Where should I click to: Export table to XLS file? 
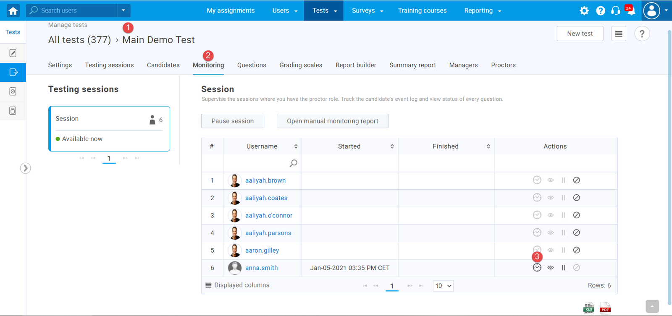[x=588, y=308]
